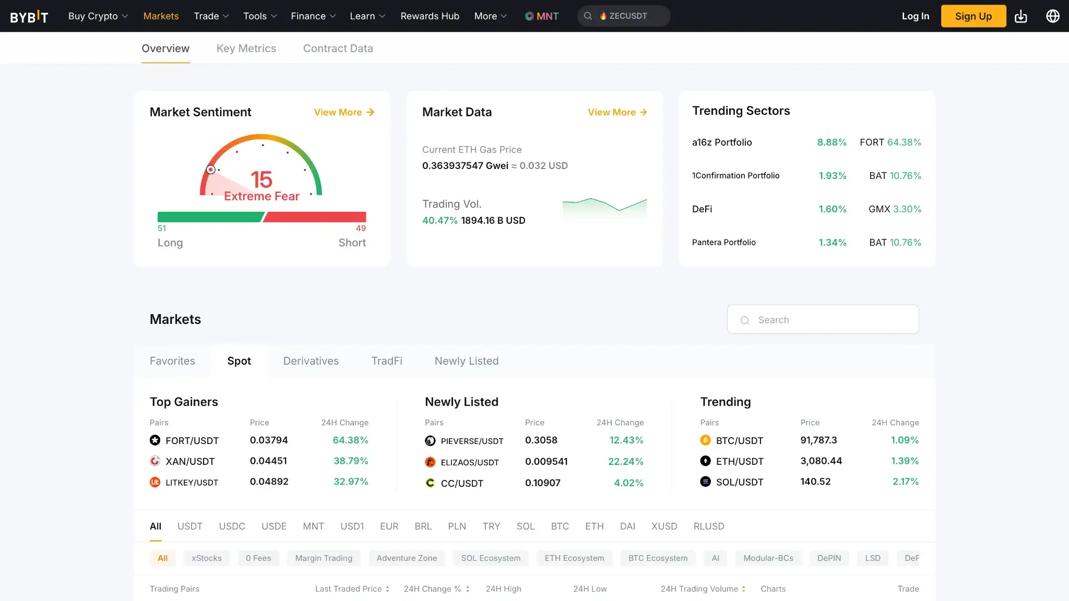Image resolution: width=1069 pixels, height=601 pixels.
Task: Switch to the Derivatives tab
Action: (x=311, y=360)
